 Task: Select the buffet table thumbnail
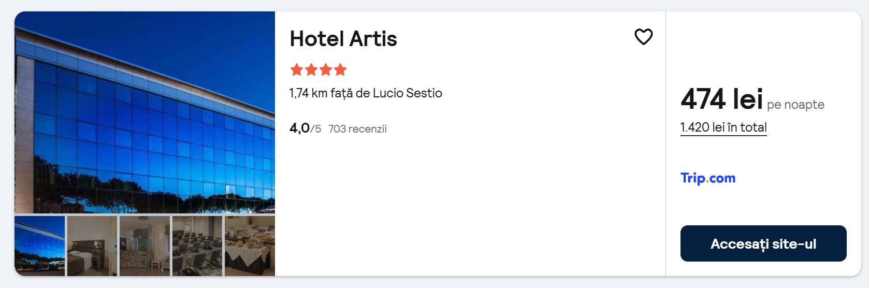pyautogui.click(x=250, y=246)
